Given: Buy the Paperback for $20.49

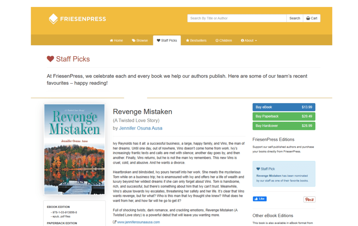Looking at the screenshot, I should 284,116.
